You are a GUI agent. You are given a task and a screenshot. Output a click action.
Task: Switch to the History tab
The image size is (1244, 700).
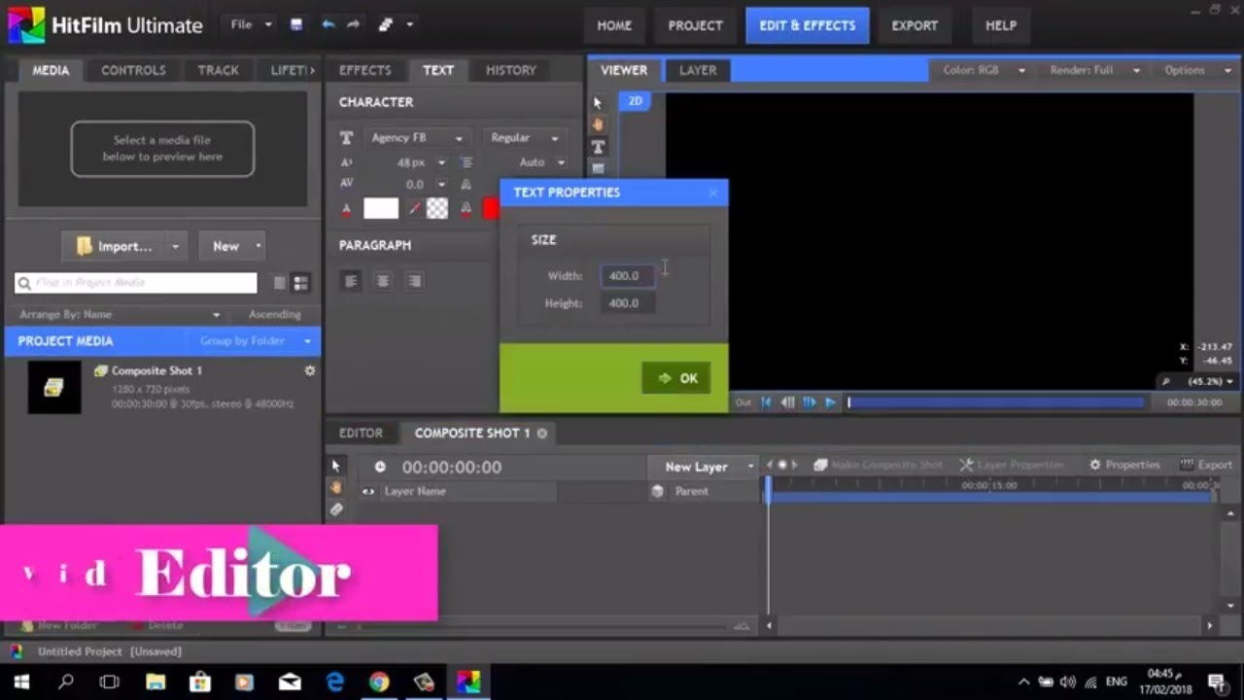point(510,70)
